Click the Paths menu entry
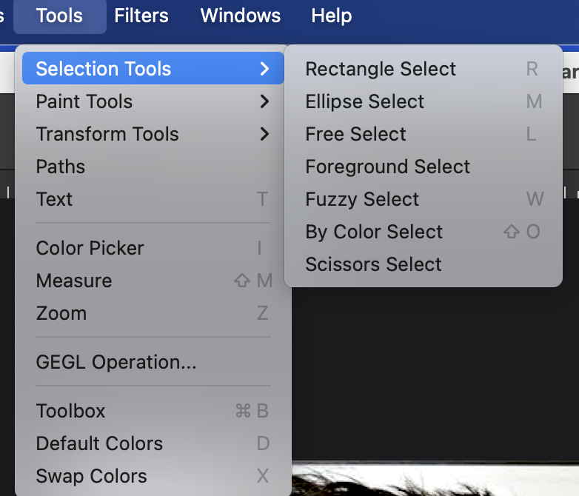 click(x=61, y=167)
